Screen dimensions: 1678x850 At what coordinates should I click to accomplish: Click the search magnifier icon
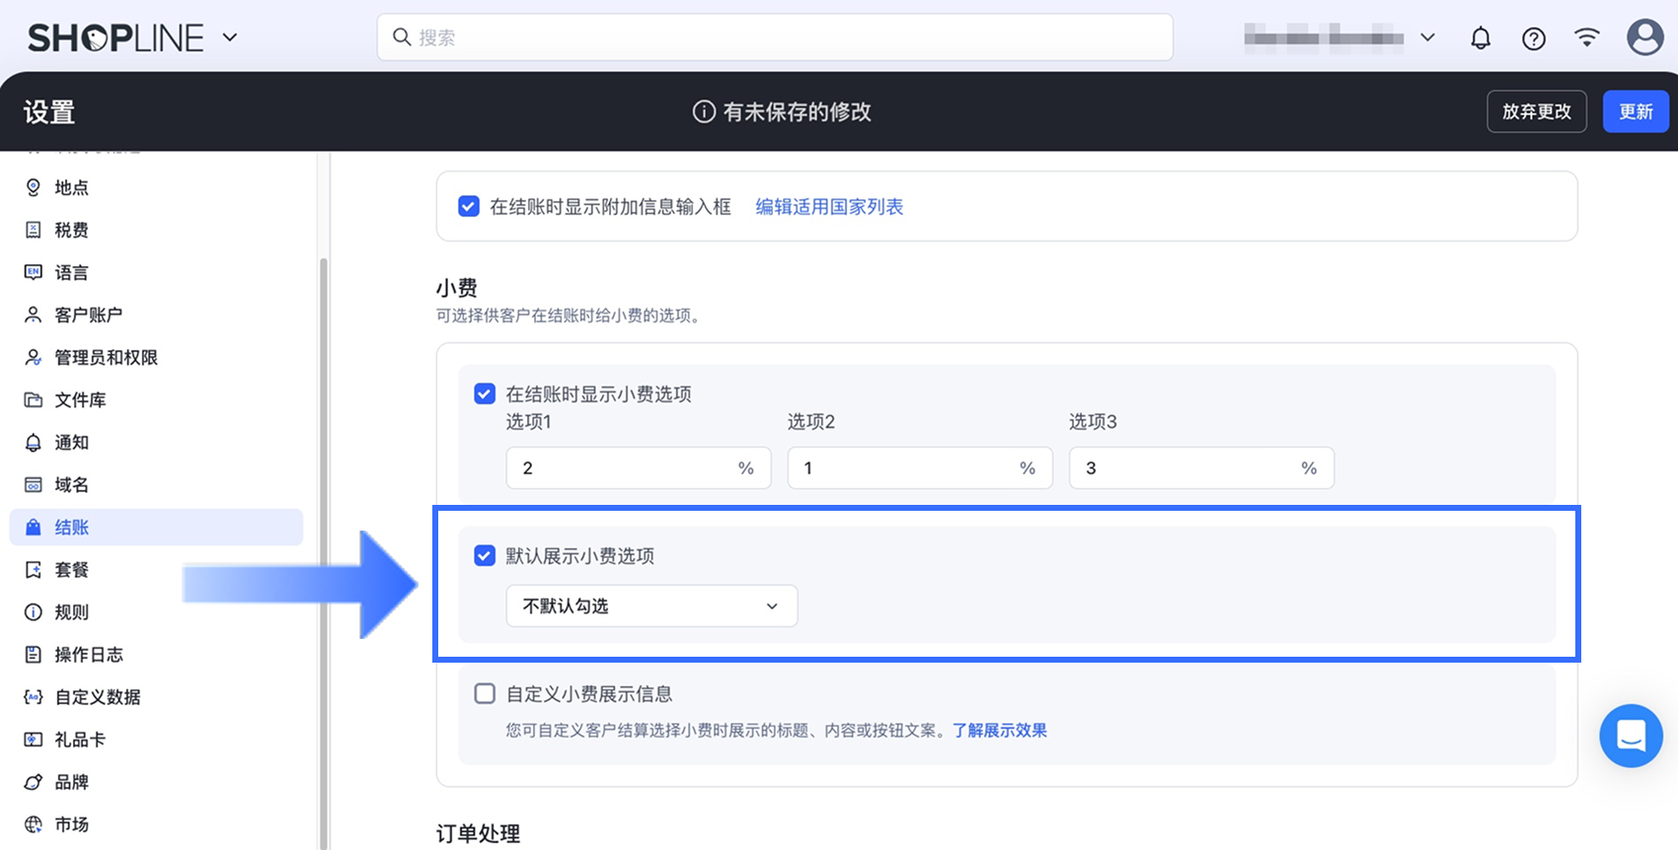click(402, 37)
